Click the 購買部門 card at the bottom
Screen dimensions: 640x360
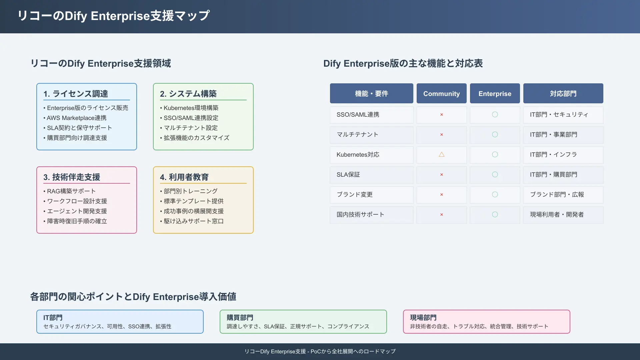(x=303, y=322)
